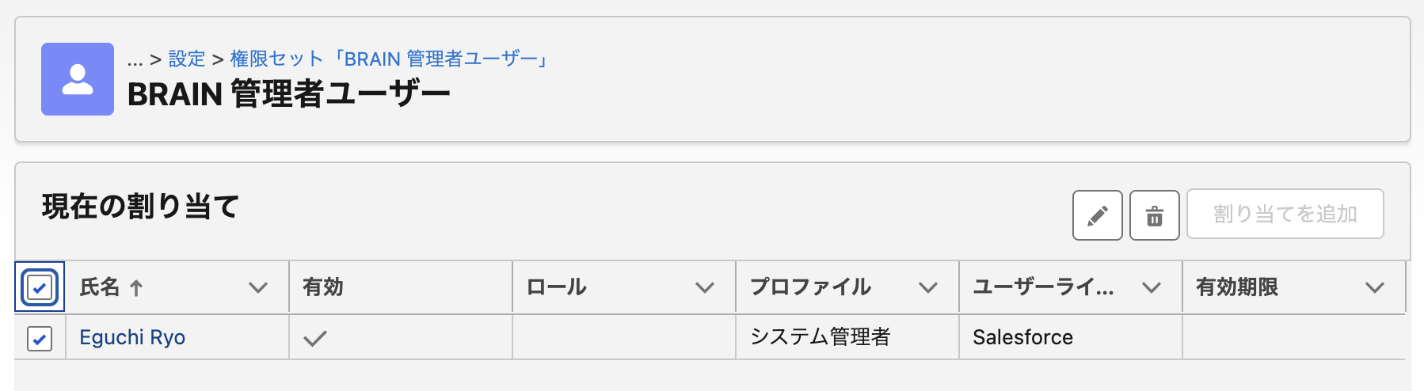Click the trash delete assignment icon

click(1154, 215)
